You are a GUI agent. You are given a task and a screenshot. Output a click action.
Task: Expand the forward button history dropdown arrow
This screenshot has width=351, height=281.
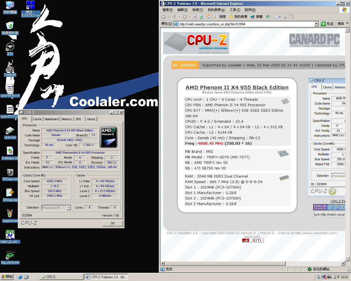(189, 17)
